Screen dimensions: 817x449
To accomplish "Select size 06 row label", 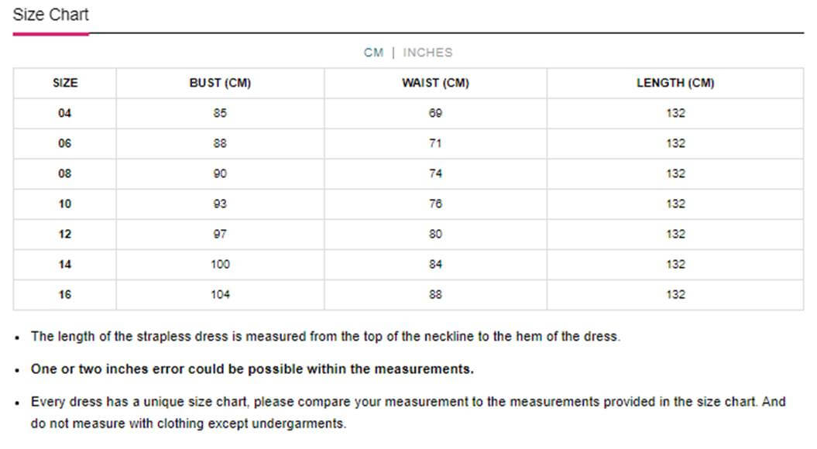I will [x=65, y=143].
